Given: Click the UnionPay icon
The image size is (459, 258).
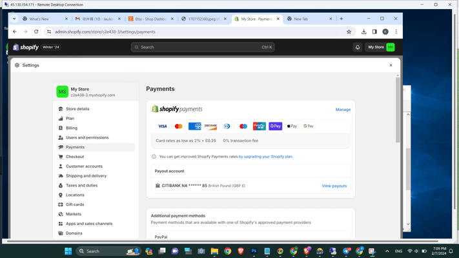Looking at the screenshot, I should pyautogui.click(x=260, y=126).
